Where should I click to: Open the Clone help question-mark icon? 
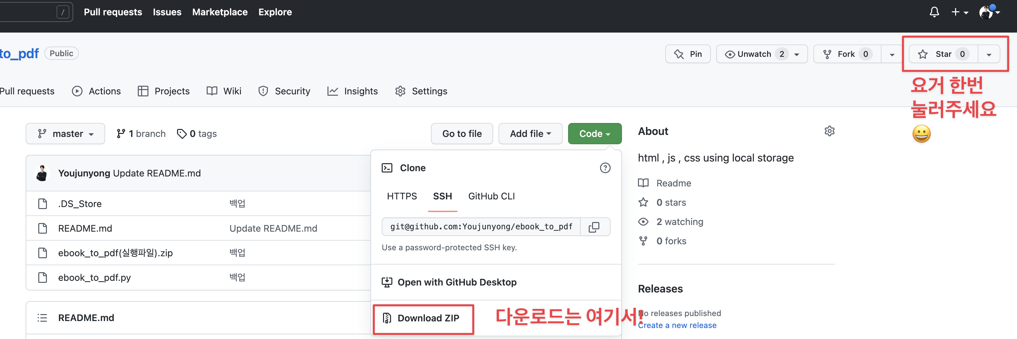click(x=605, y=168)
